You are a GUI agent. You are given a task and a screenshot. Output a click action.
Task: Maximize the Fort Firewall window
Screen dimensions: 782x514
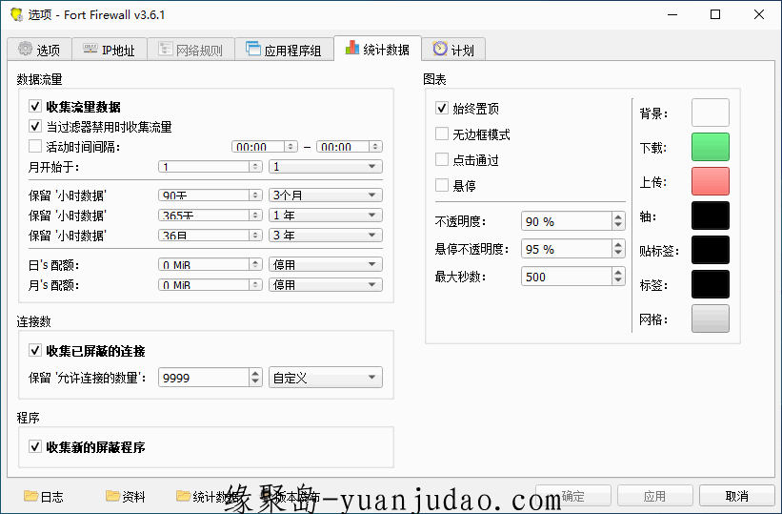tap(715, 14)
